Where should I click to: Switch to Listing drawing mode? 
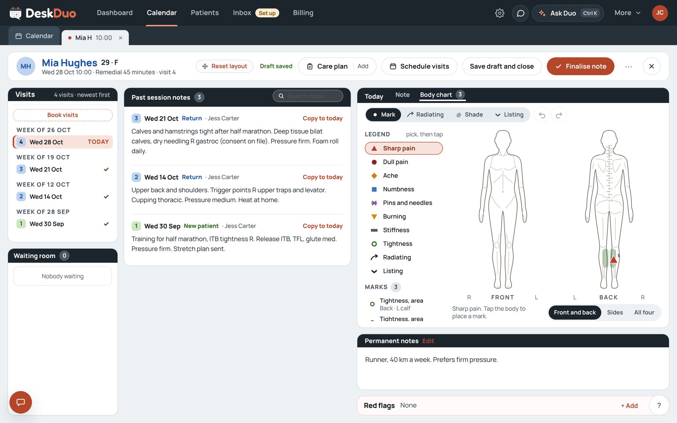pyautogui.click(x=509, y=115)
